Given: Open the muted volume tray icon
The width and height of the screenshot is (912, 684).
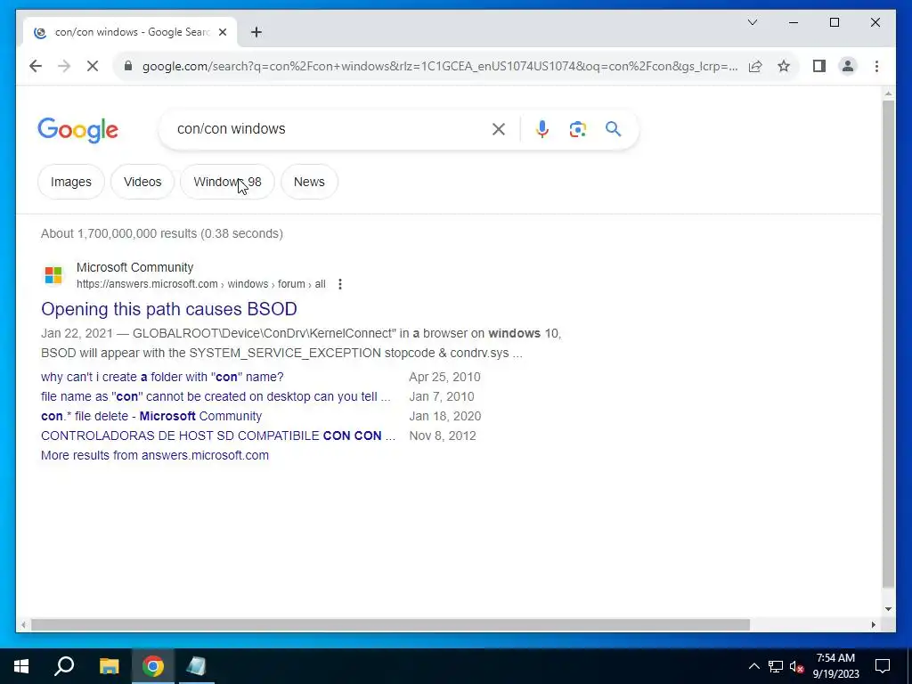Looking at the screenshot, I should (x=797, y=666).
